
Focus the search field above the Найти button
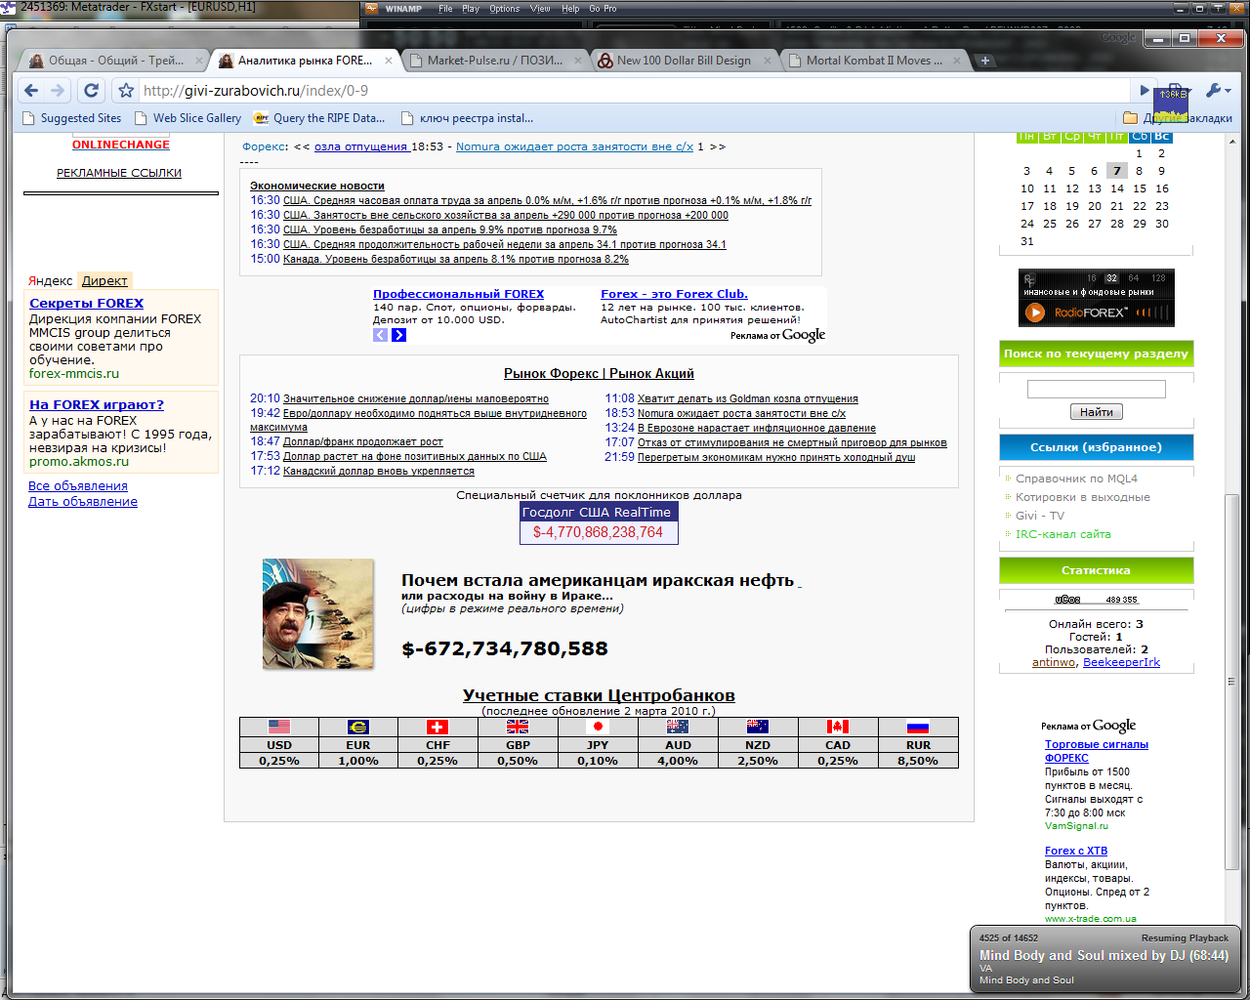click(1097, 390)
